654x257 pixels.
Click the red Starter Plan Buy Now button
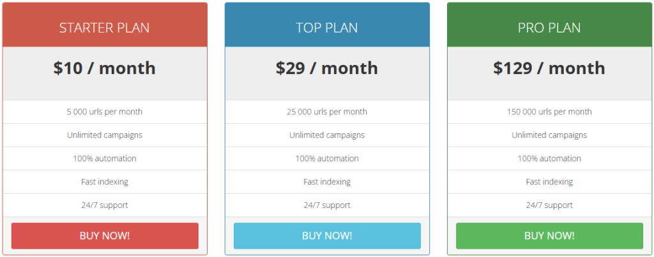[105, 236]
